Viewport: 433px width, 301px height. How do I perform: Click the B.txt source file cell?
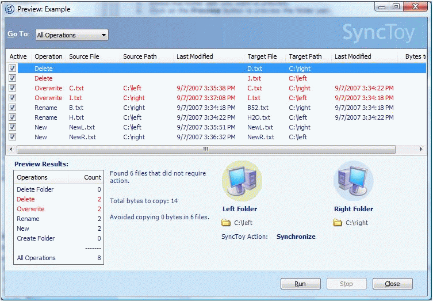click(76, 108)
